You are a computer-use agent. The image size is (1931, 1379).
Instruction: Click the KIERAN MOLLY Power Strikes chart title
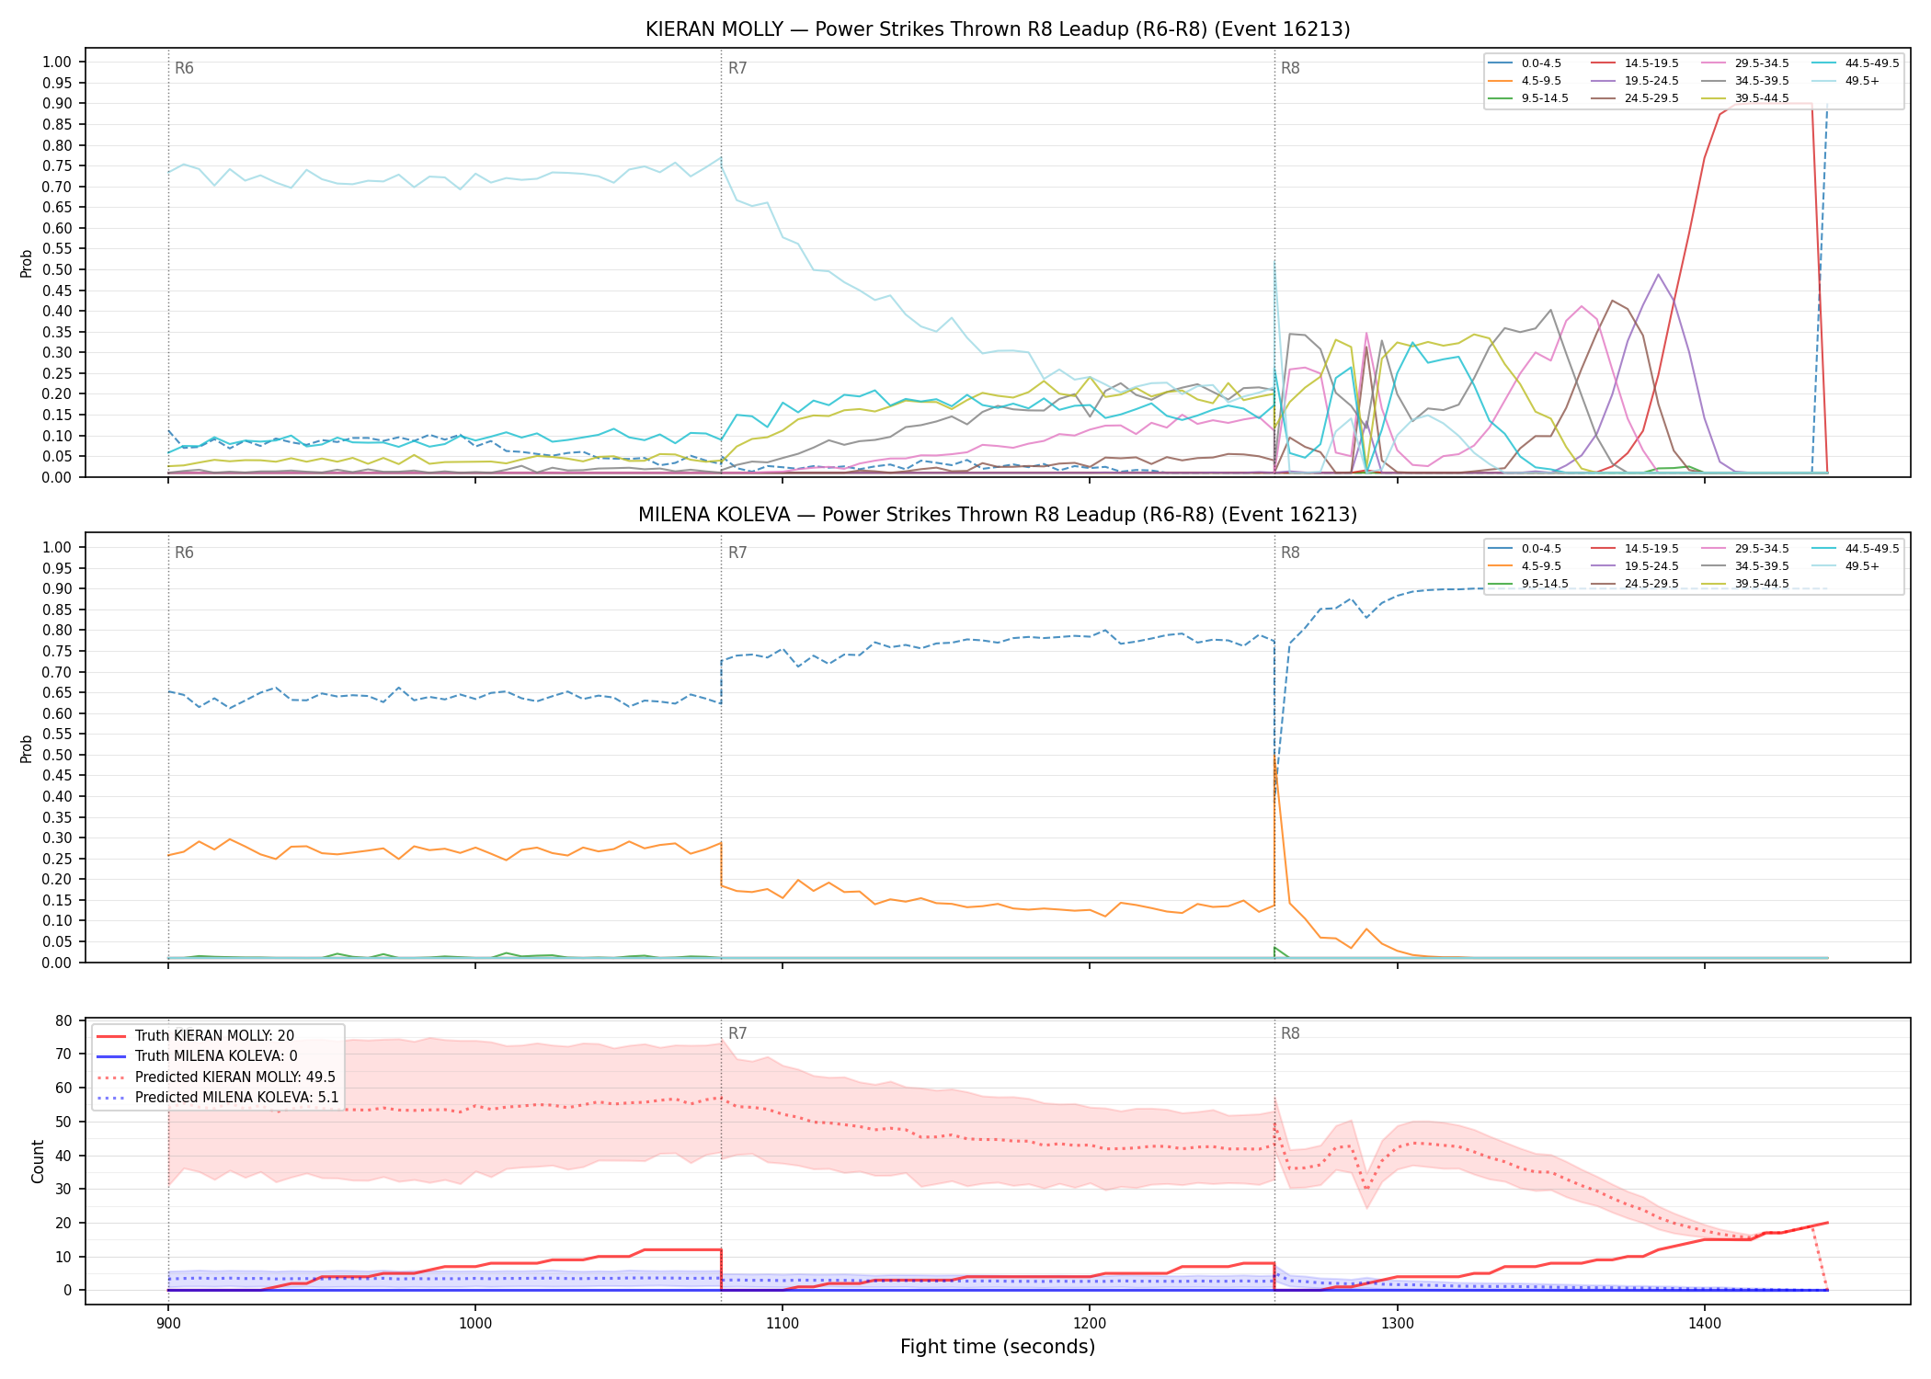tap(998, 29)
